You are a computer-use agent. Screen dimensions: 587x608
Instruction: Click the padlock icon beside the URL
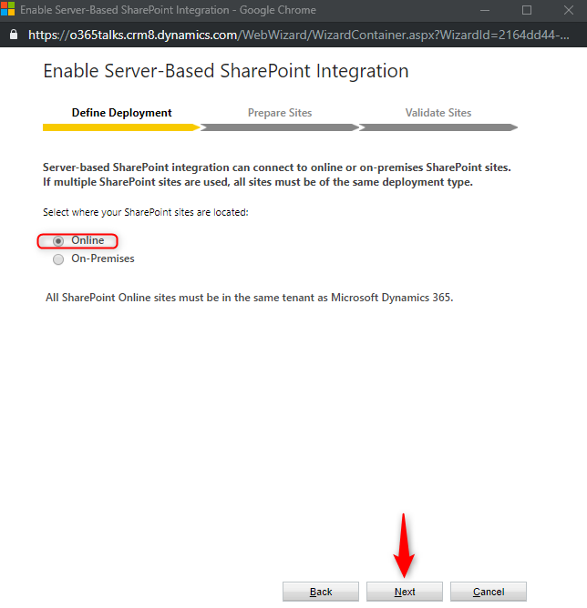(x=13, y=35)
